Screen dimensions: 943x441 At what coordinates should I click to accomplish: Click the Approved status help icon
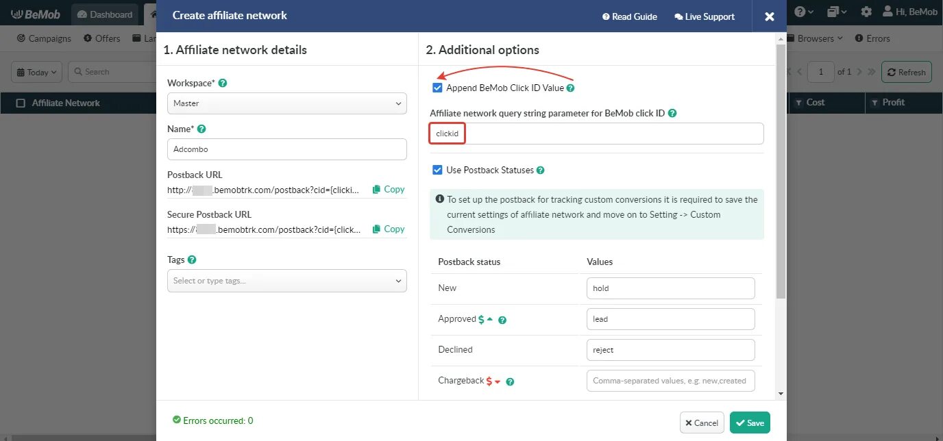pyautogui.click(x=502, y=320)
